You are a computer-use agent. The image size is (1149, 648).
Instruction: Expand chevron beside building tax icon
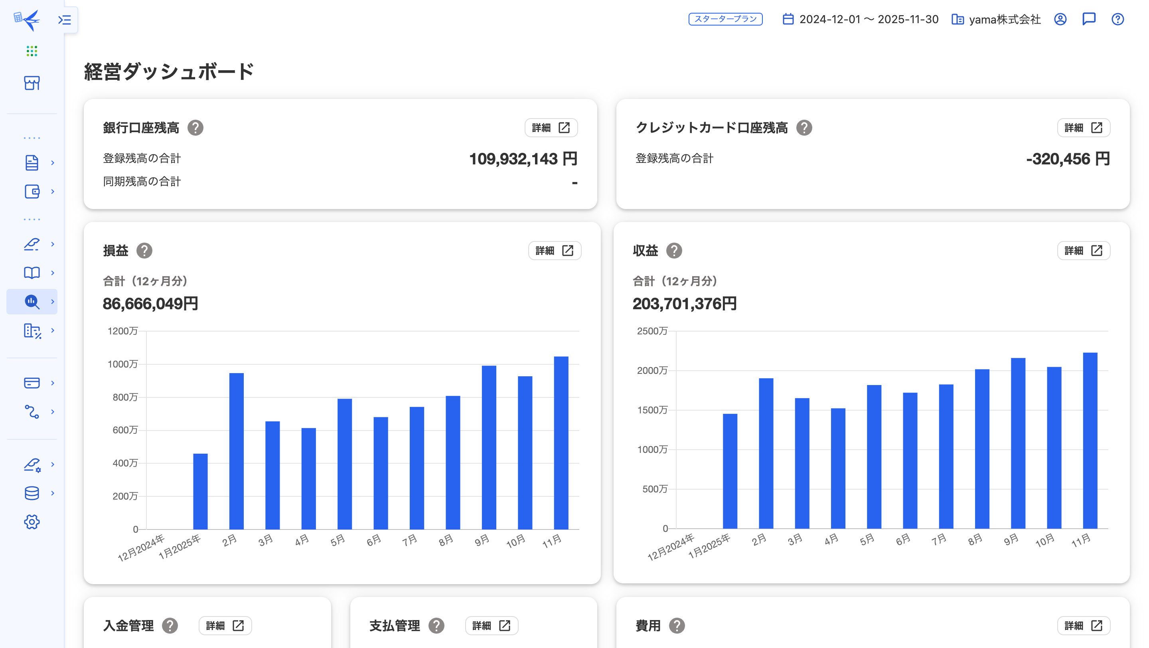53,330
